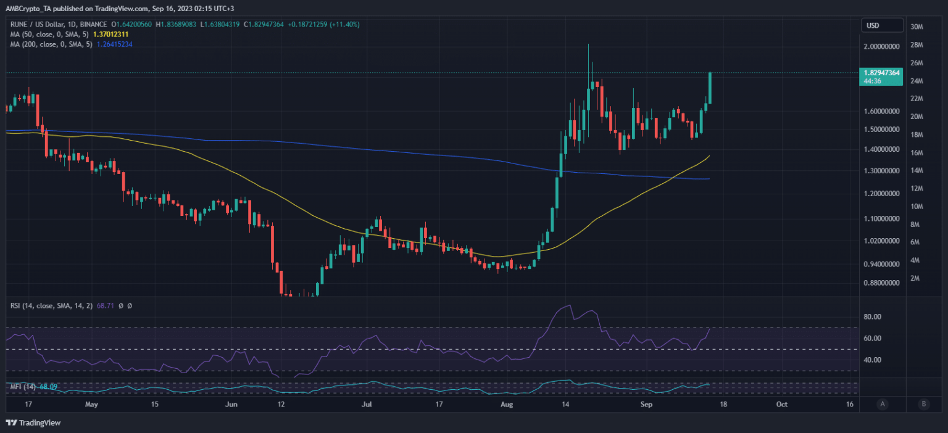Click the Sep date on time axis

[x=646, y=405]
